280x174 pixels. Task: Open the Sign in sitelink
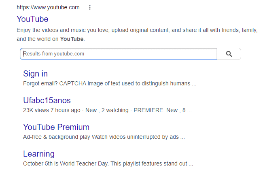pos(35,74)
